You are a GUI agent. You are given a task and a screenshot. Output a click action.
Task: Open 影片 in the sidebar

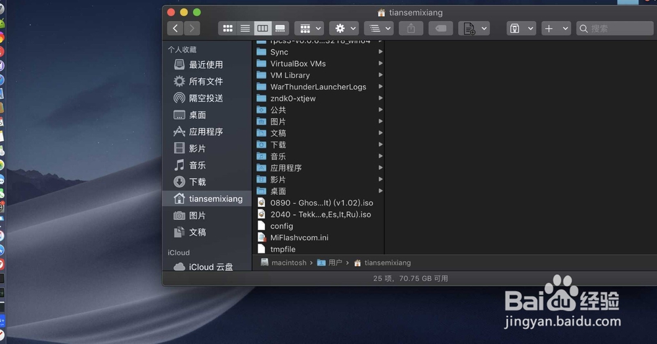(207, 148)
